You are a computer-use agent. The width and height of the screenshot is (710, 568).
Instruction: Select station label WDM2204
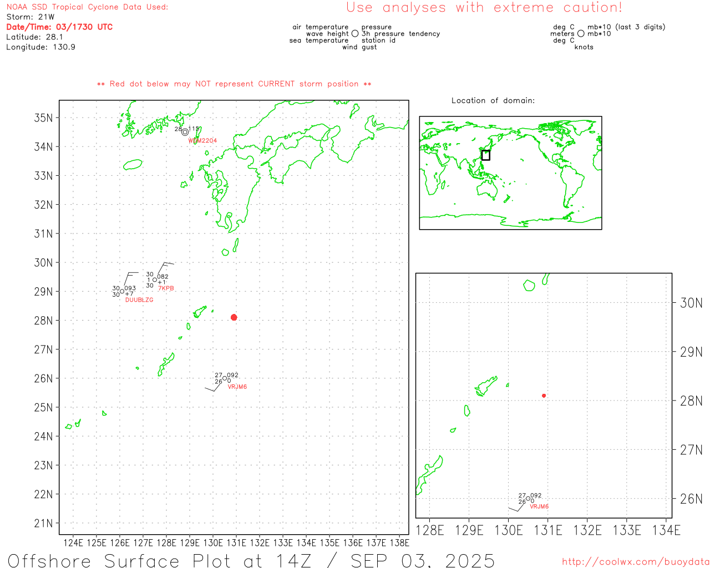click(x=202, y=141)
